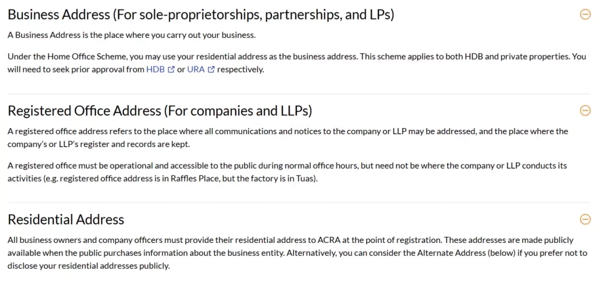
Task: Toggle the Registered Office Address heading
Action: click(160, 111)
